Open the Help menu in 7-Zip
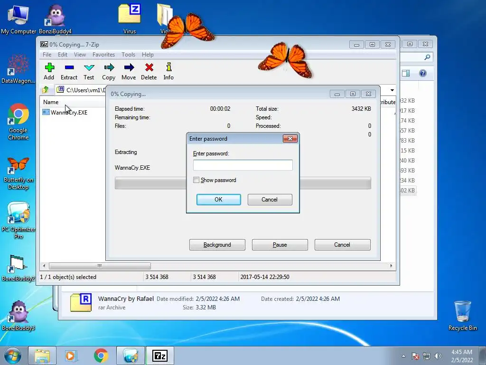The image size is (486, 365). click(148, 55)
